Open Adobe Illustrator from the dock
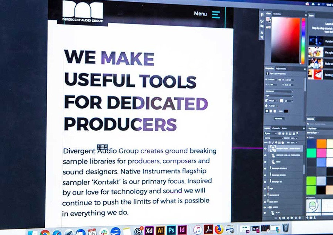 coord(160,231)
